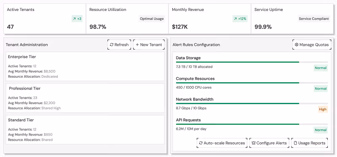Click the Normal status badge for Data Storage
Image resolution: width=337 pixels, height=157 pixels.
click(x=321, y=68)
